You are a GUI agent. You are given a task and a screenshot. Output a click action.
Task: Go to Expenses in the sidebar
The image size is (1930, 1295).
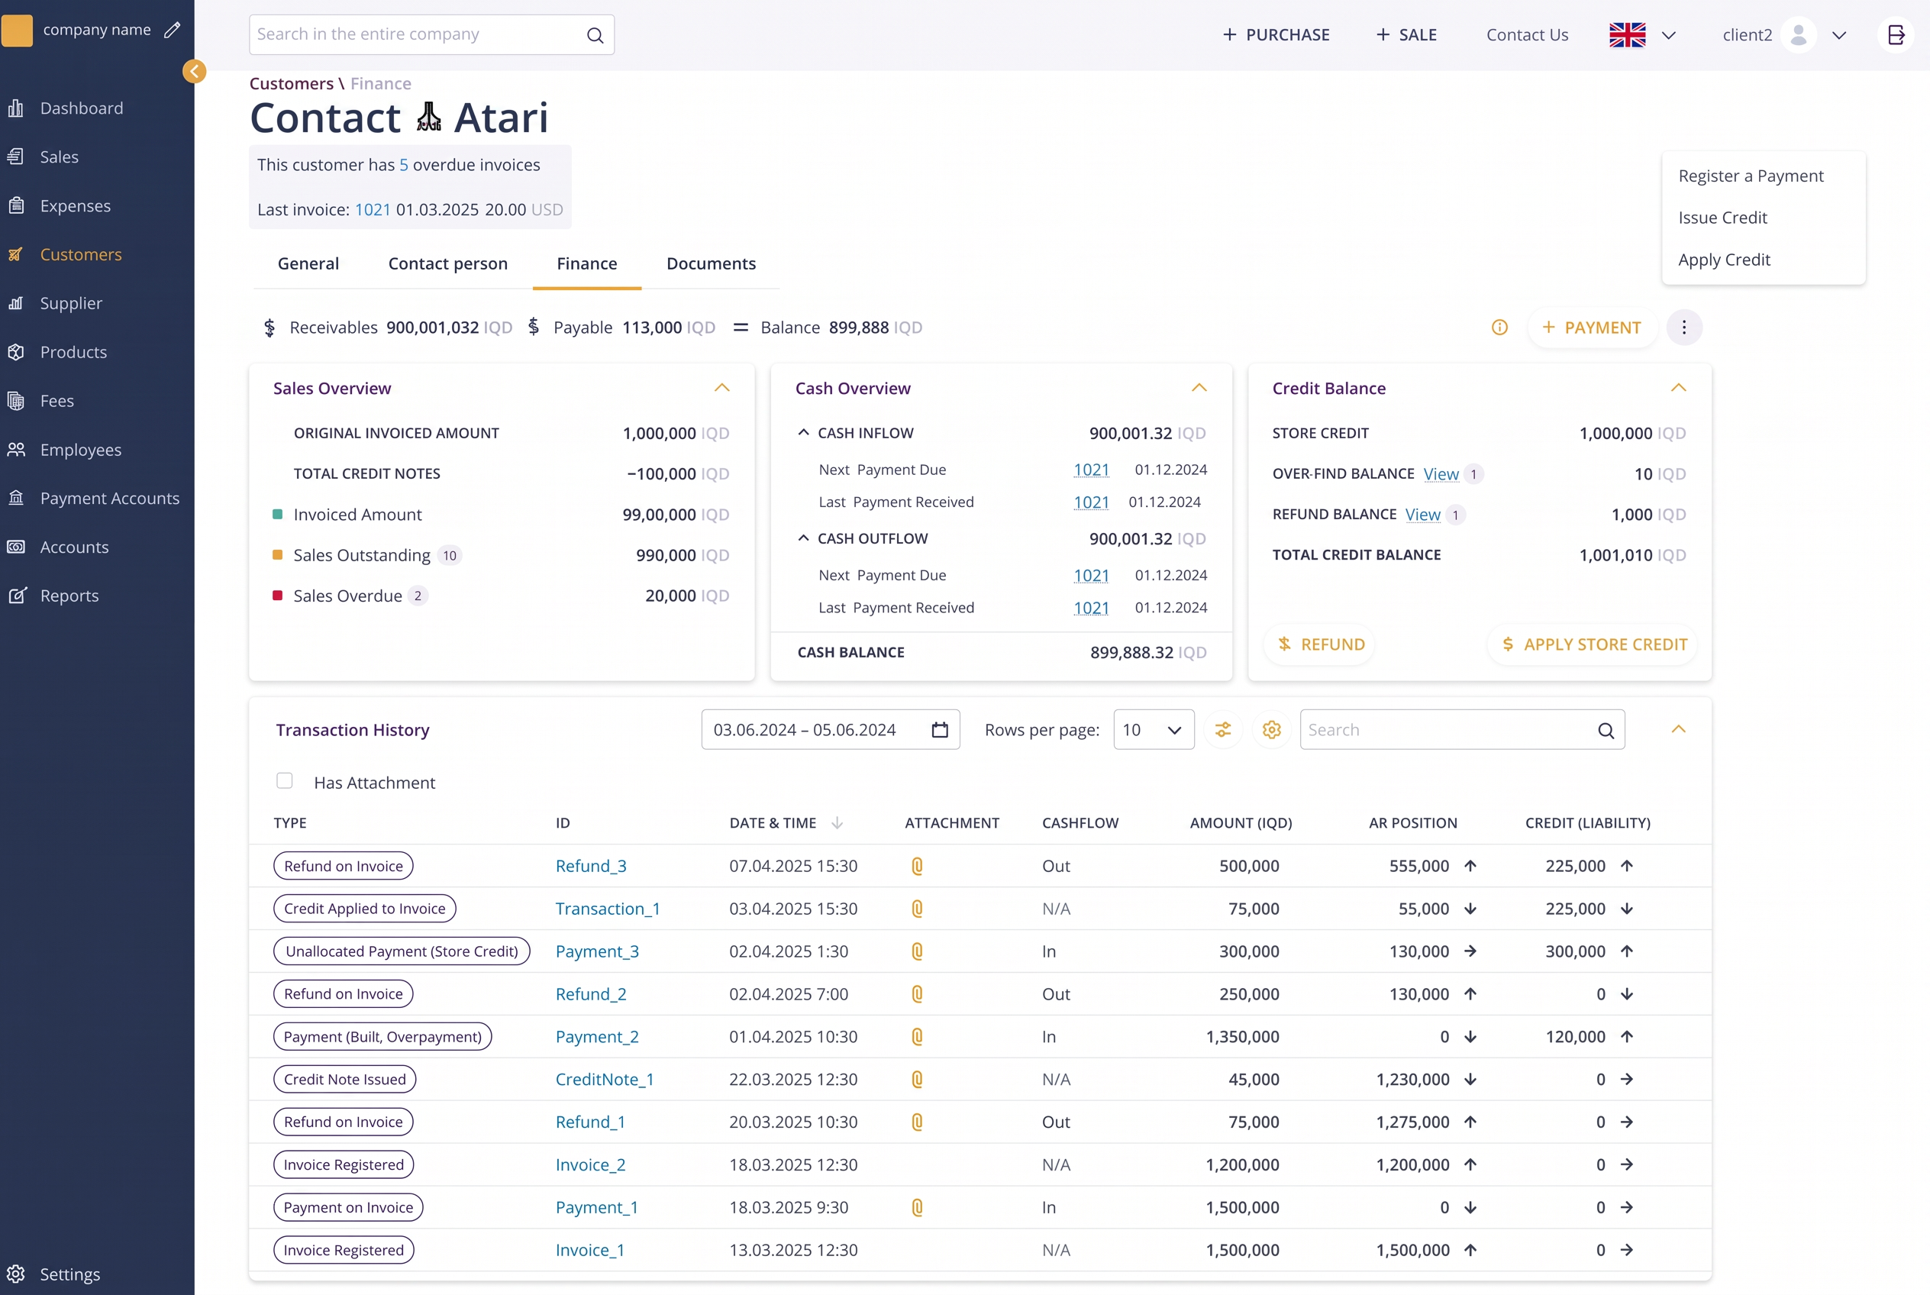(x=74, y=205)
